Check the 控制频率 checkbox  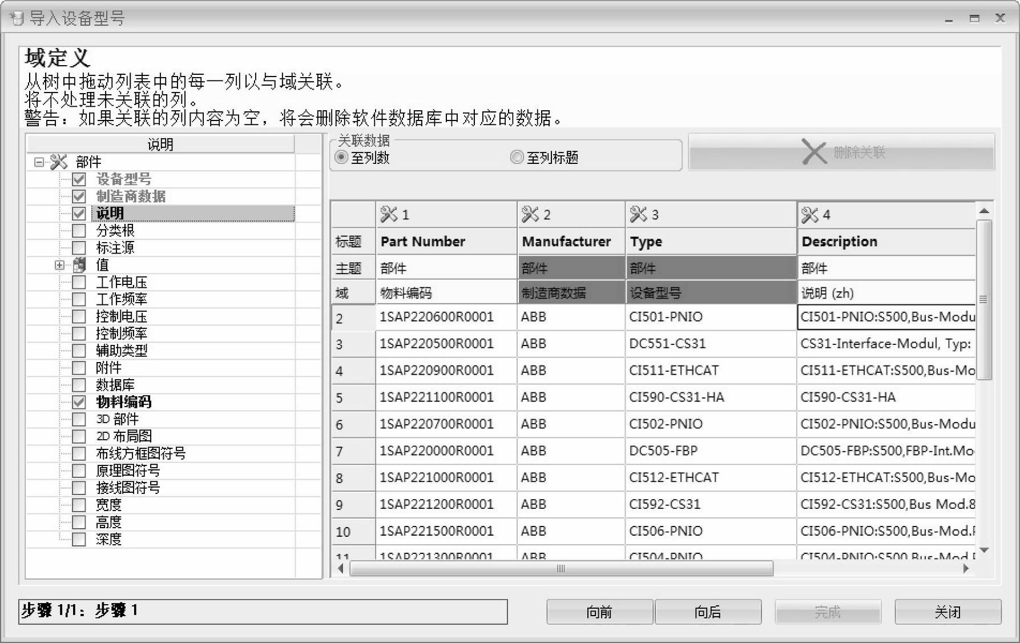point(79,333)
